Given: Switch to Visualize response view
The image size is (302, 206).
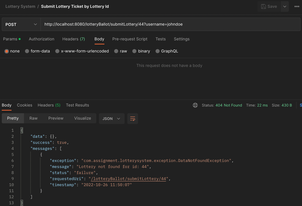Looking at the screenshot, I should pyautogui.click(x=82, y=118).
